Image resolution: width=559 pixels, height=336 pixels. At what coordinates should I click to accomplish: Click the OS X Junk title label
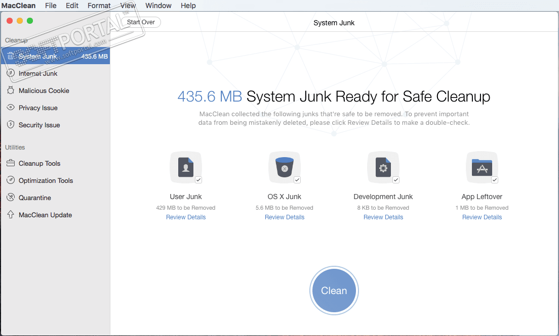coord(285,197)
